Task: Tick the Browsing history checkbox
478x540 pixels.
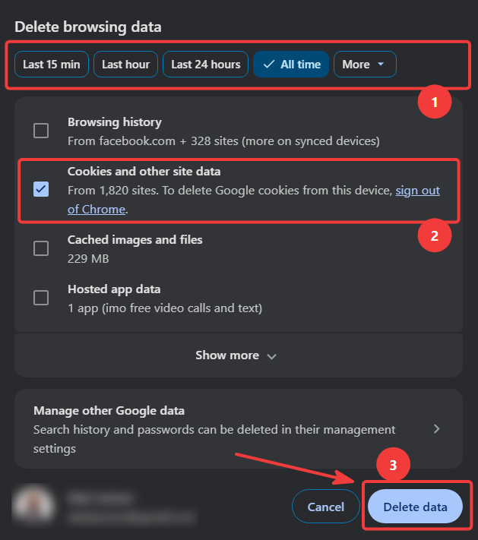Action: click(x=41, y=131)
